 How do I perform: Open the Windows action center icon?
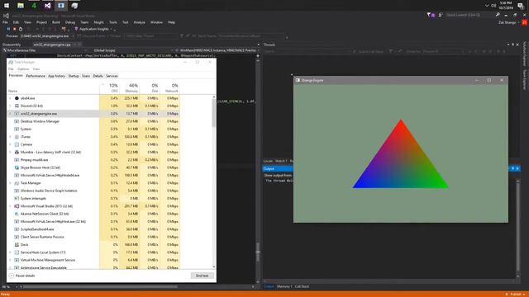pyautogui.click(x=521, y=6)
